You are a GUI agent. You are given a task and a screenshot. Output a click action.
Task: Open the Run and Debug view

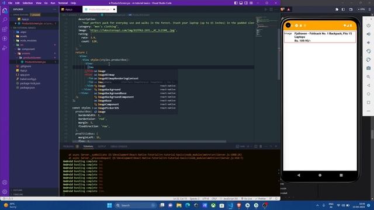click(5, 48)
